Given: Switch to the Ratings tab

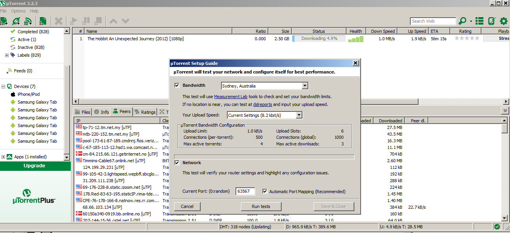Looking at the screenshot, I should pyautogui.click(x=145, y=112).
